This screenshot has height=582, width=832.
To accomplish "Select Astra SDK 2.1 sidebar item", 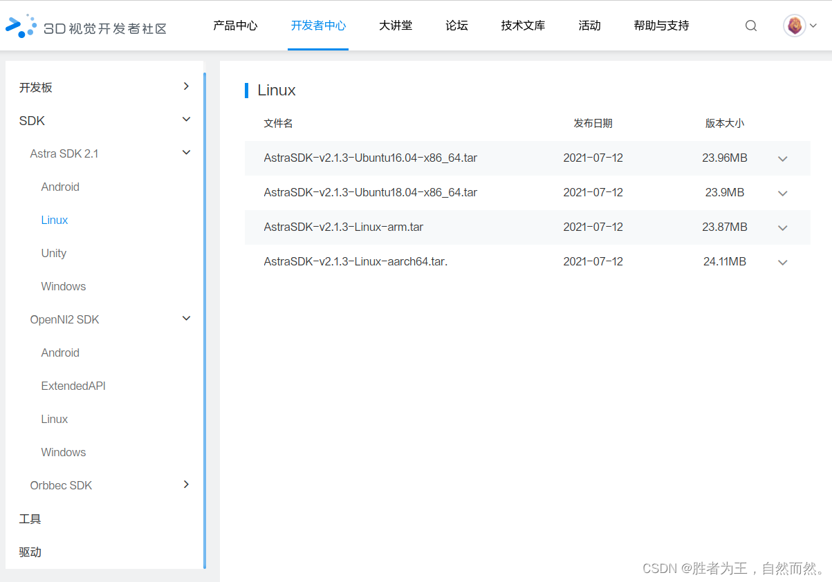I will pos(64,153).
